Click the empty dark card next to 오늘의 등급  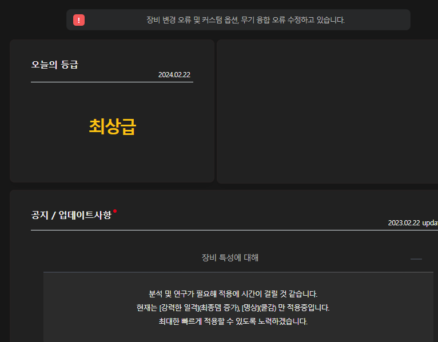coord(327,112)
